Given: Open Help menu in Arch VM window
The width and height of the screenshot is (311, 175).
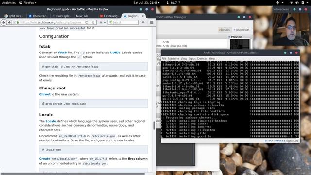Looking at the screenshot, I should [x=212, y=59].
